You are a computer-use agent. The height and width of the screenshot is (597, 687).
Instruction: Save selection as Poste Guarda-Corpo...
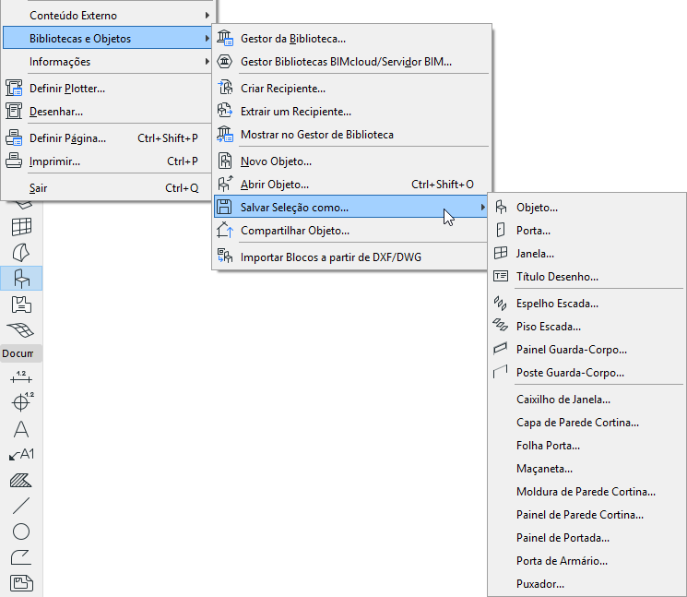(x=586, y=373)
